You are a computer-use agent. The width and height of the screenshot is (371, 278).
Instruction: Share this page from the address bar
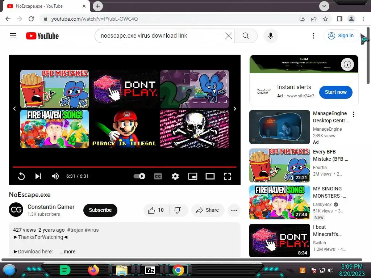click(314, 19)
